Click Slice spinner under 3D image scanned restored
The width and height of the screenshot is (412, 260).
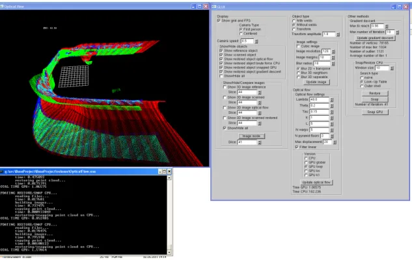pos(260,123)
